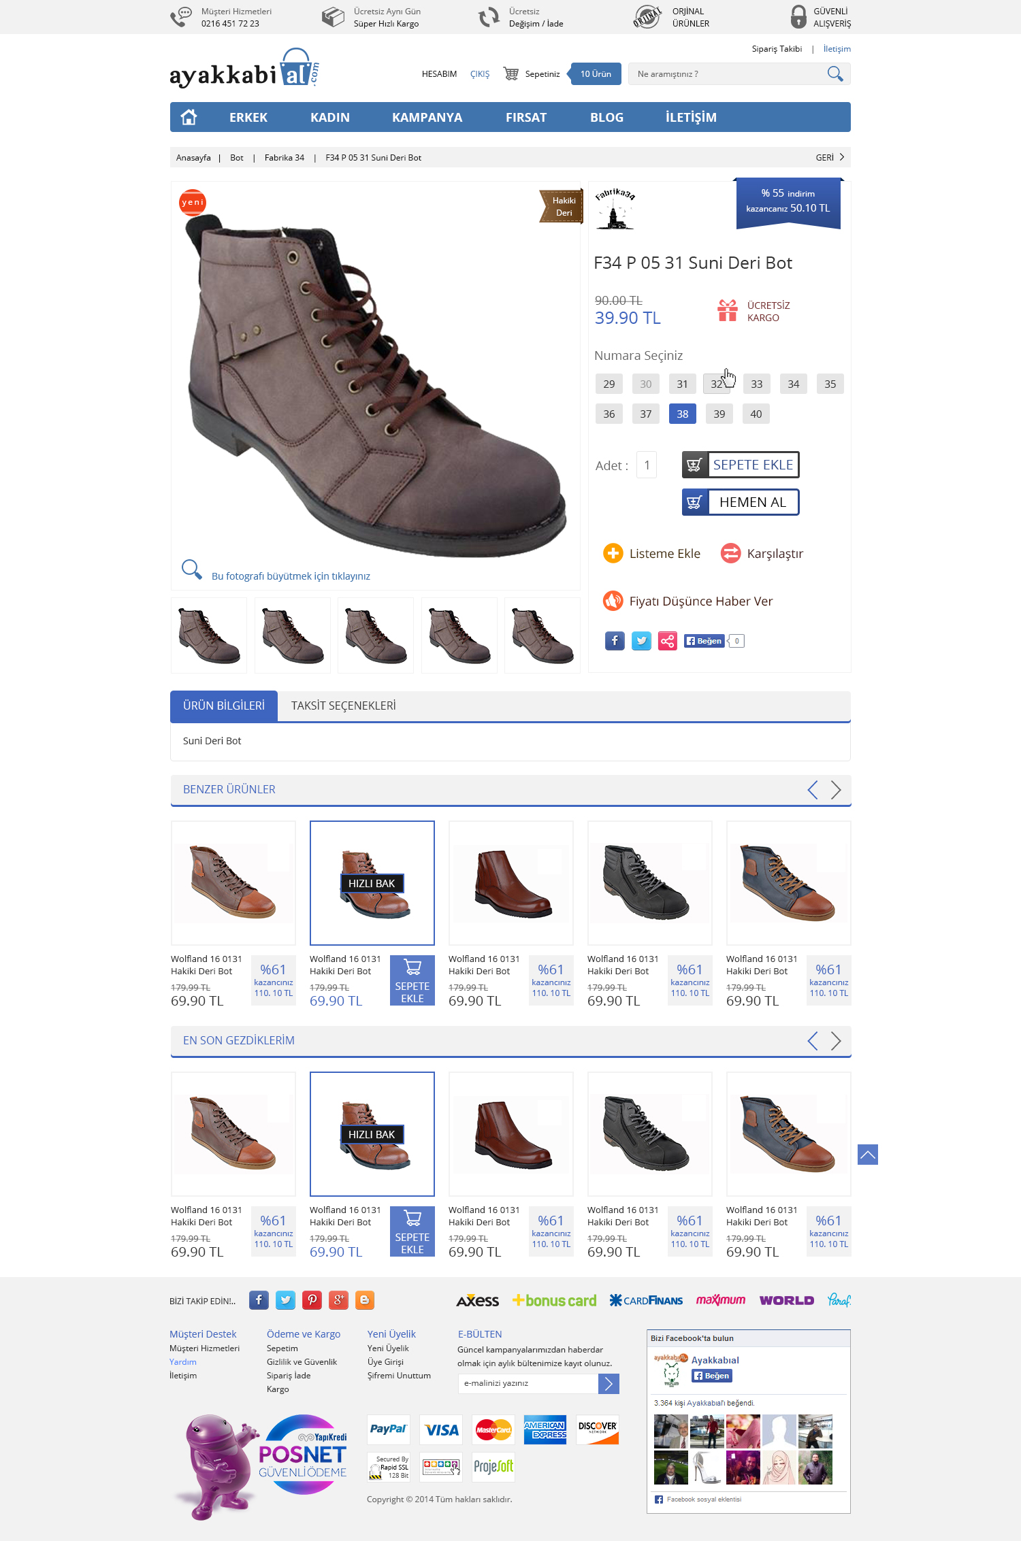Open the KAMPANYA menu
1021x1541 pixels.
tap(427, 117)
